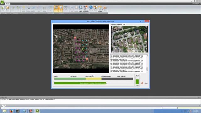The width and height of the screenshot is (201, 113).
Task: Click the red taskbar application icon
Action: click(x=31, y=111)
